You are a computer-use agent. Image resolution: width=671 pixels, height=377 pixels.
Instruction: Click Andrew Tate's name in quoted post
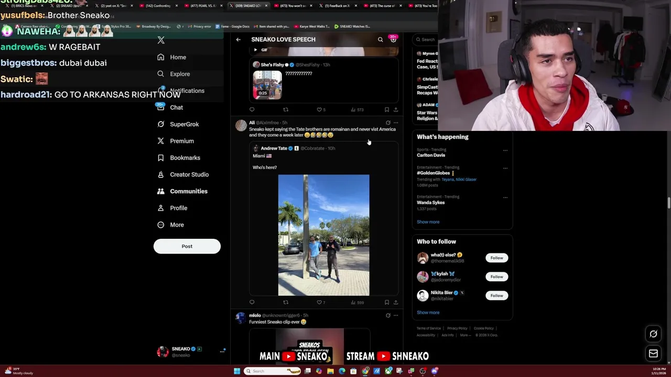(x=274, y=148)
